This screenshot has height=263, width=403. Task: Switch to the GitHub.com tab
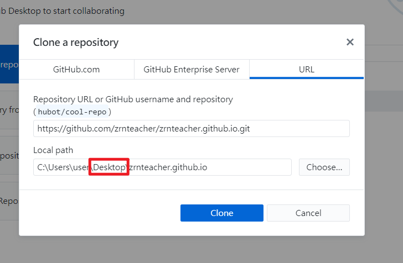(76, 70)
